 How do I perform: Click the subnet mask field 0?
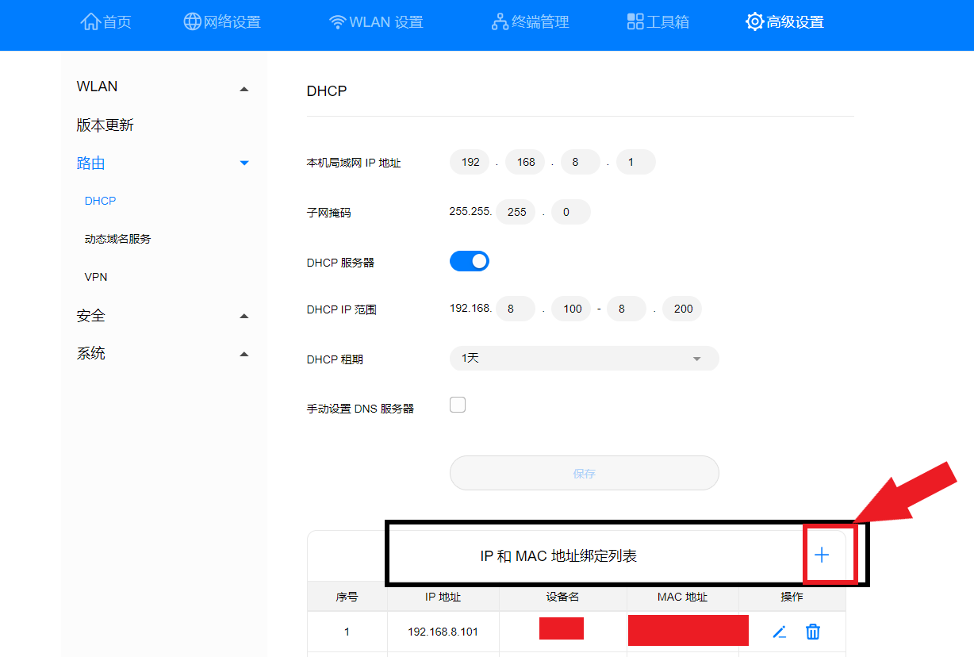(571, 212)
